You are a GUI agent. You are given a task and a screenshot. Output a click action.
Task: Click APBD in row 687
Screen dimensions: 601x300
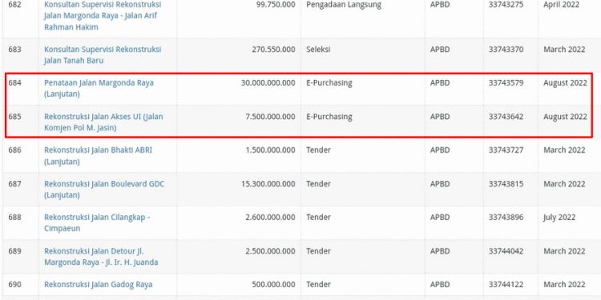click(x=440, y=184)
